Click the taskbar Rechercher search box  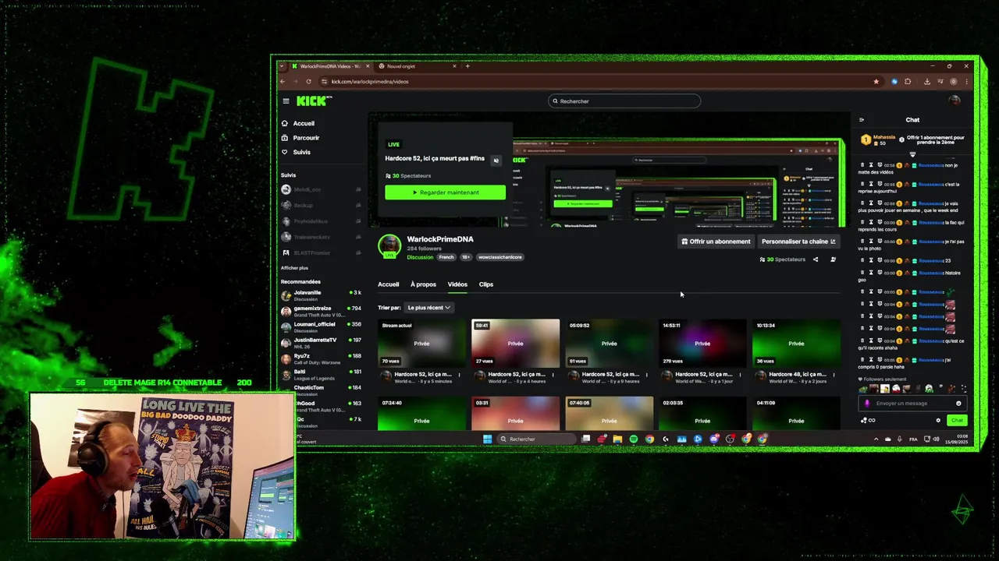[x=537, y=439]
